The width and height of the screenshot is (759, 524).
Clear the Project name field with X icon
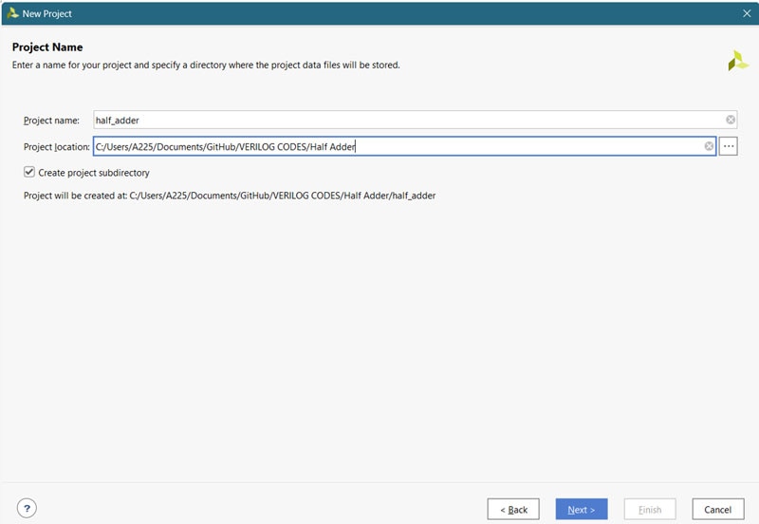tap(731, 120)
